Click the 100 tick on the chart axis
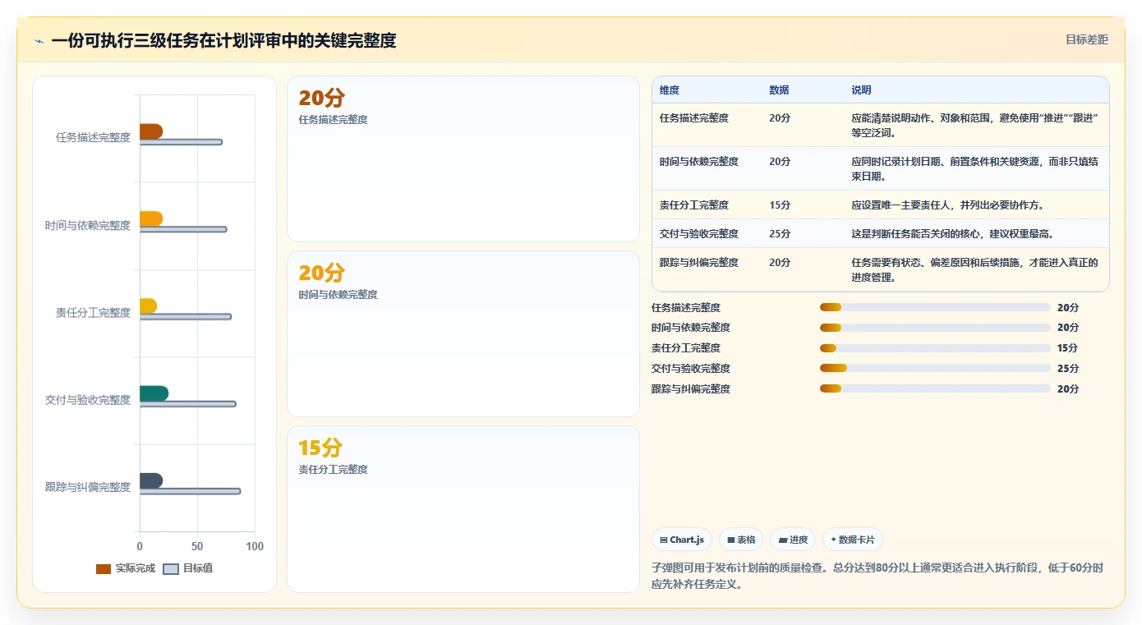Viewport: 1142px width, 625px height. [x=255, y=546]
